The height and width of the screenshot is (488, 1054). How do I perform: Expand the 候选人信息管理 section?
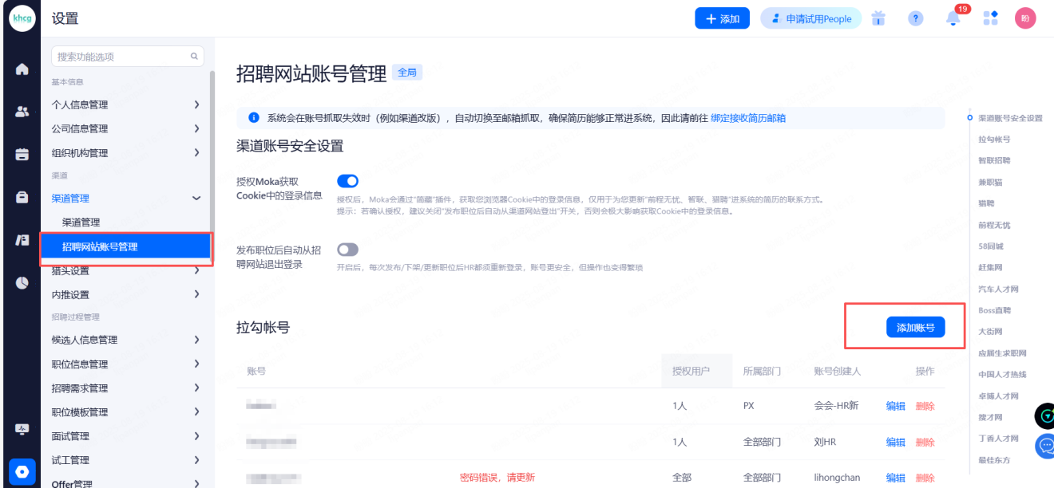pyautogui.click(x=125, y=340)
